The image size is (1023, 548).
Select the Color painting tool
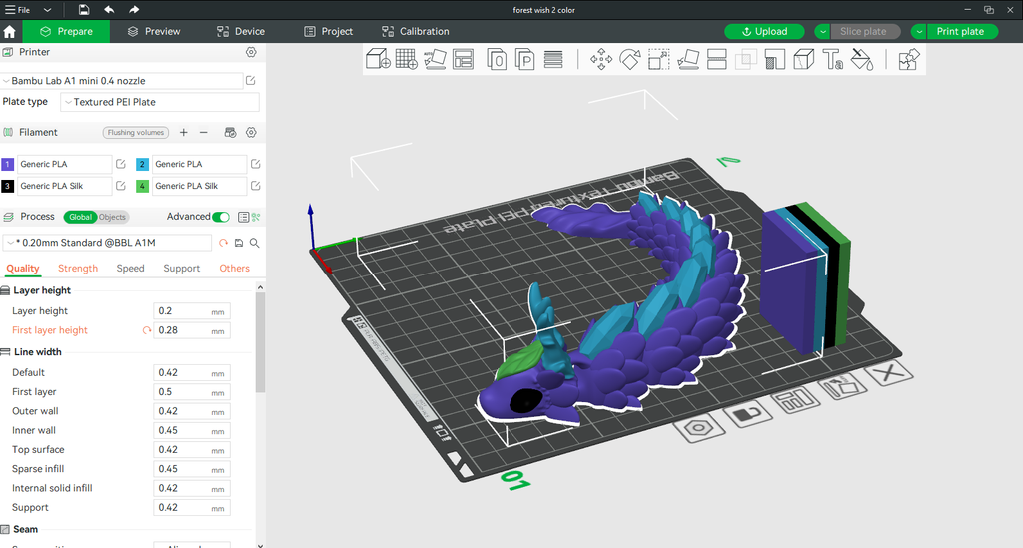(863, 60)
